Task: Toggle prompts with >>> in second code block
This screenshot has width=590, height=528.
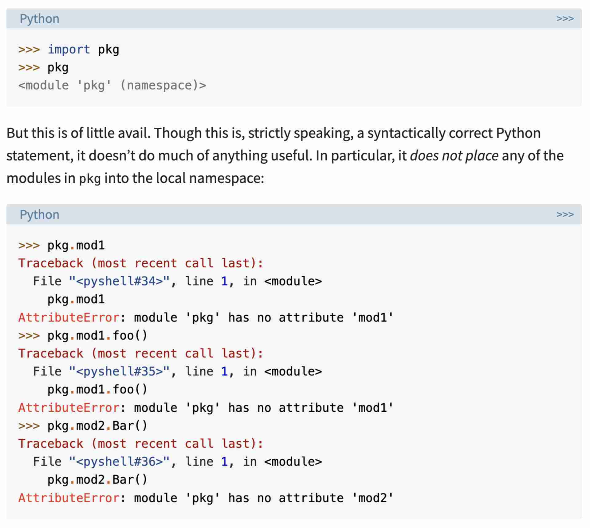Action: [565, 214]
